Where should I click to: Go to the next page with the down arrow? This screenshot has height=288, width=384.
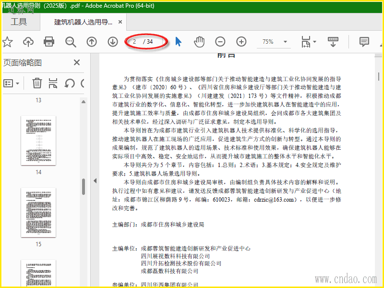113,42
